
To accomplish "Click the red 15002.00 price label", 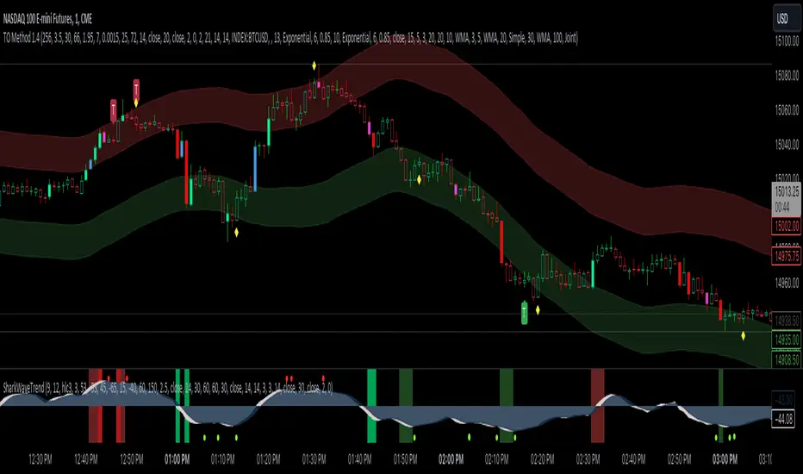I will 786,226.
